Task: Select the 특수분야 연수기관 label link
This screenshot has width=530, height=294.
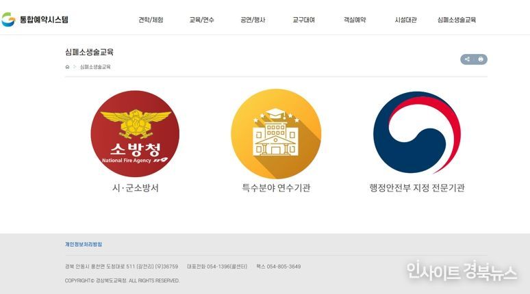Action: 276,187
